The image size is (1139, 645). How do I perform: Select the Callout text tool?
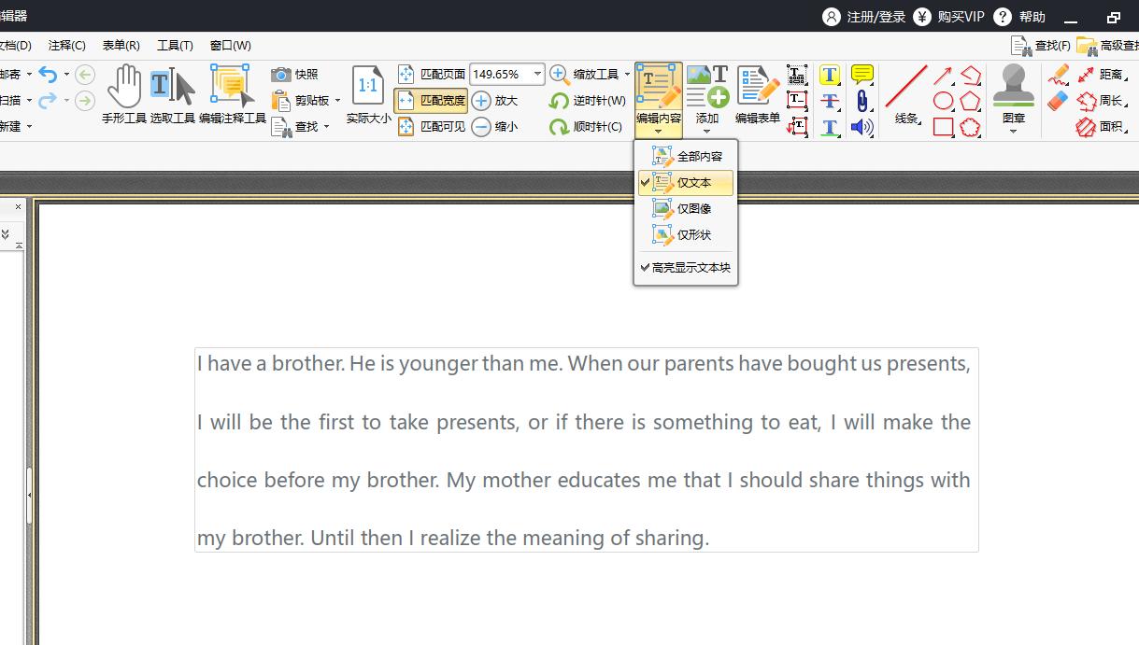[x=797, y=127]
